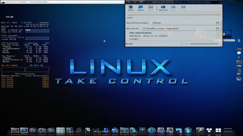Click enlightenment in Top CPU Usage list
This screenshot has height=136, width=243.
click(11, 49)
